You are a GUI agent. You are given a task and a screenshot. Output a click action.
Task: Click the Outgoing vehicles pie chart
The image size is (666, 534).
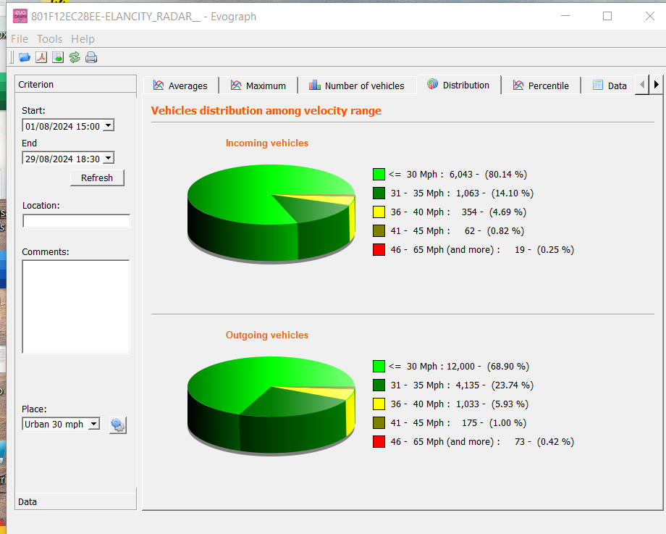tap(271, 406)
